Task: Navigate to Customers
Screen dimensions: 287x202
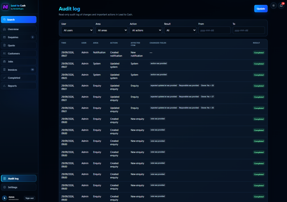Action: 19,54
